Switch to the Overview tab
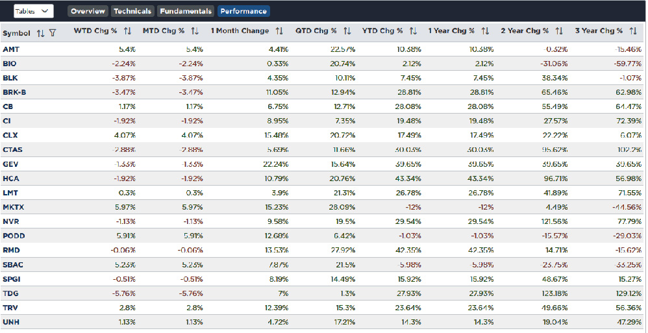Viewport: 648px width, 333px height. tap(88, 11)
